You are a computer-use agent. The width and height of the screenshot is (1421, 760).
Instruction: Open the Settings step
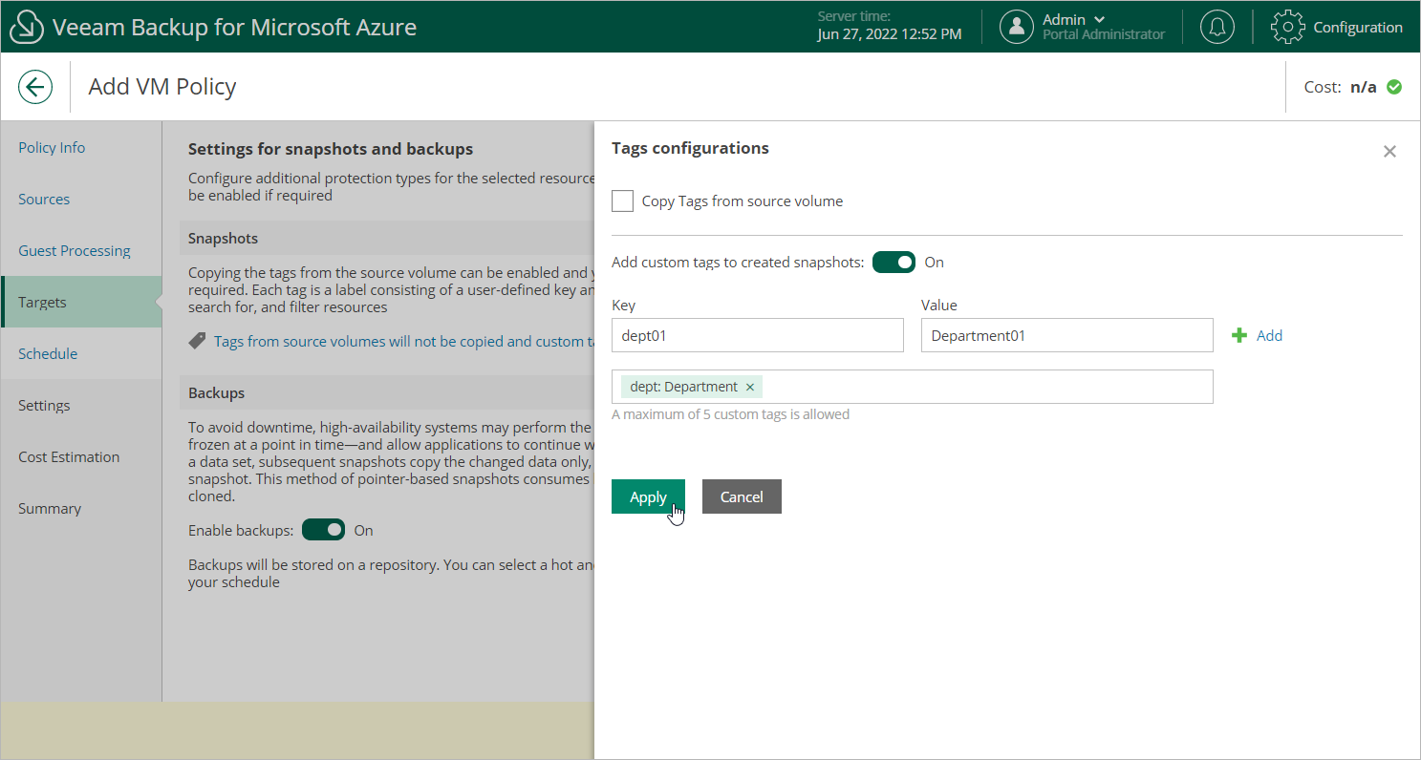pos(44,405)
